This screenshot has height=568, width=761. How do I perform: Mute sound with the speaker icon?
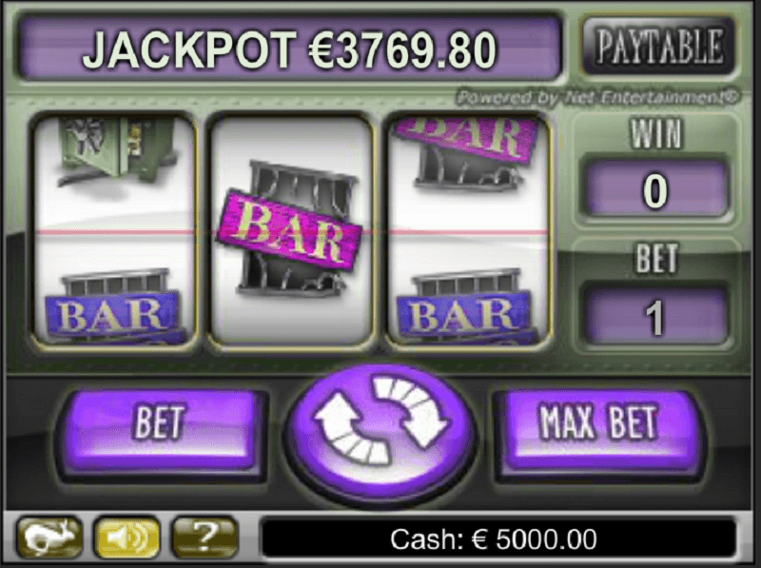(127, 538)
